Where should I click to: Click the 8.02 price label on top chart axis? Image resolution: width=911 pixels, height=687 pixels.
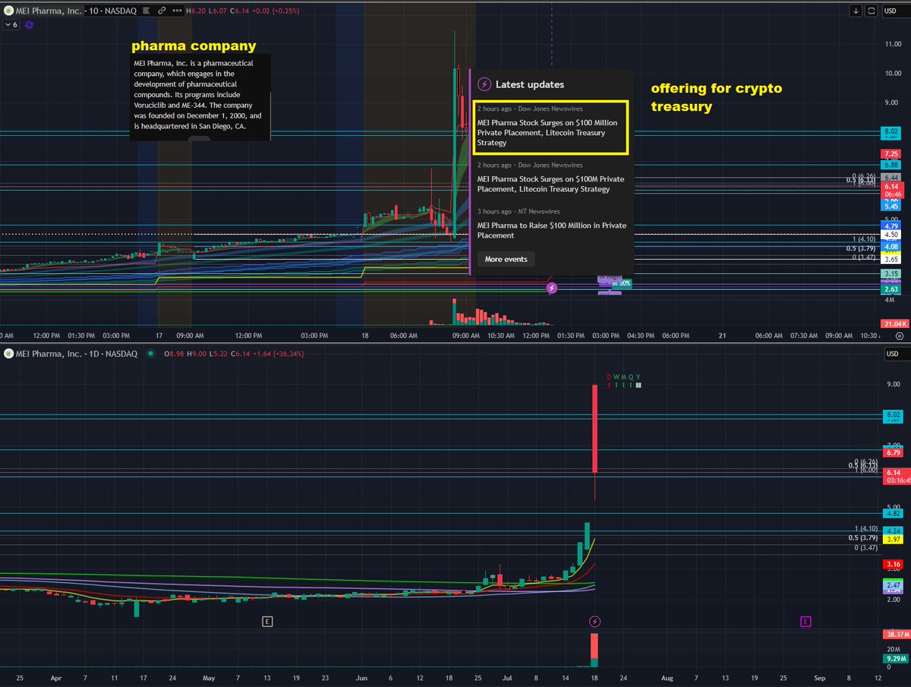(x=891, y=131)
